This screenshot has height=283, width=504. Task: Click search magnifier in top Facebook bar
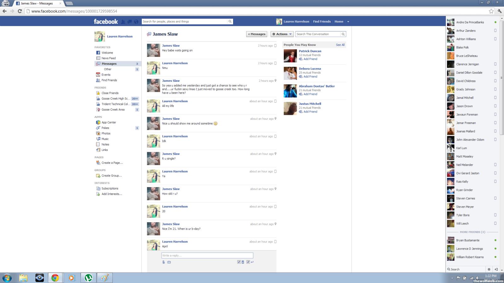(230, 22)
